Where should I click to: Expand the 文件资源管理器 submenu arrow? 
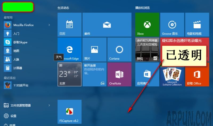pyautogui.click(x=49, y=105)
